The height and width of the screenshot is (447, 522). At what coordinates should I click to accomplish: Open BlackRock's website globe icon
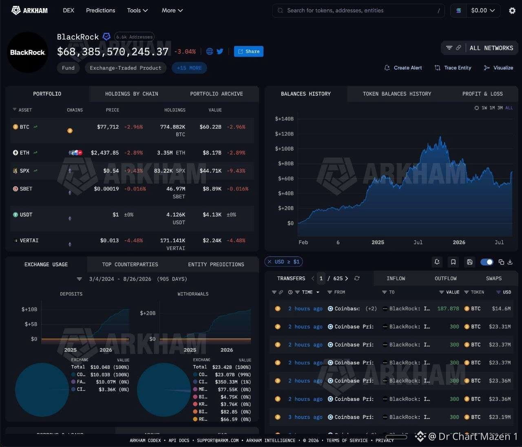point(210,51)
